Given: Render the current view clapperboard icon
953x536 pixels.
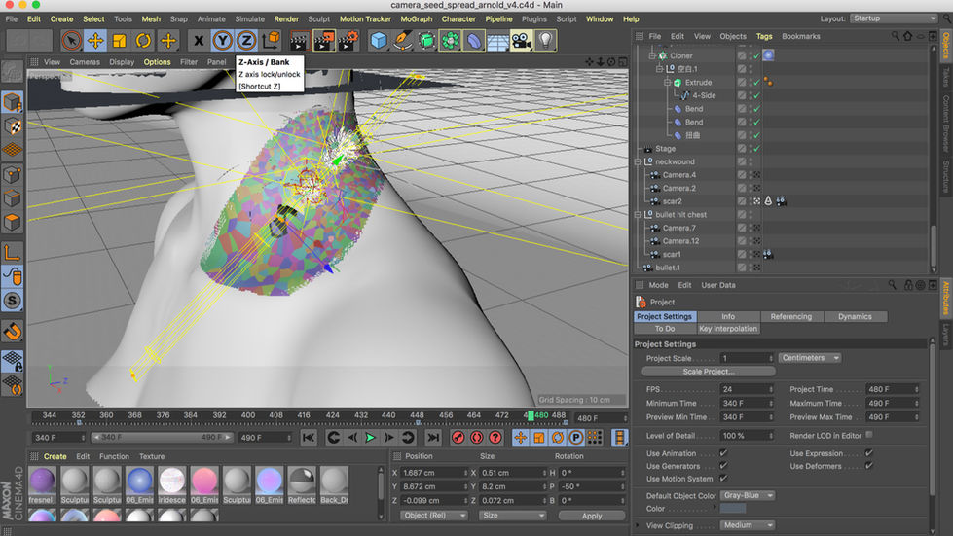Looking at the screenshot, I should (299, 41).
